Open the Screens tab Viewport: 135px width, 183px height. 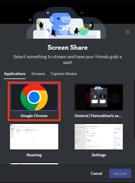[x=38, y=74]
